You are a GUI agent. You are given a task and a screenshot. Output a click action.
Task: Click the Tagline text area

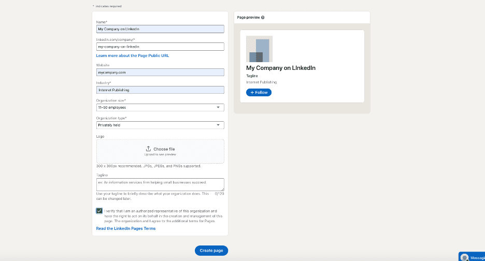coord(160,185)
